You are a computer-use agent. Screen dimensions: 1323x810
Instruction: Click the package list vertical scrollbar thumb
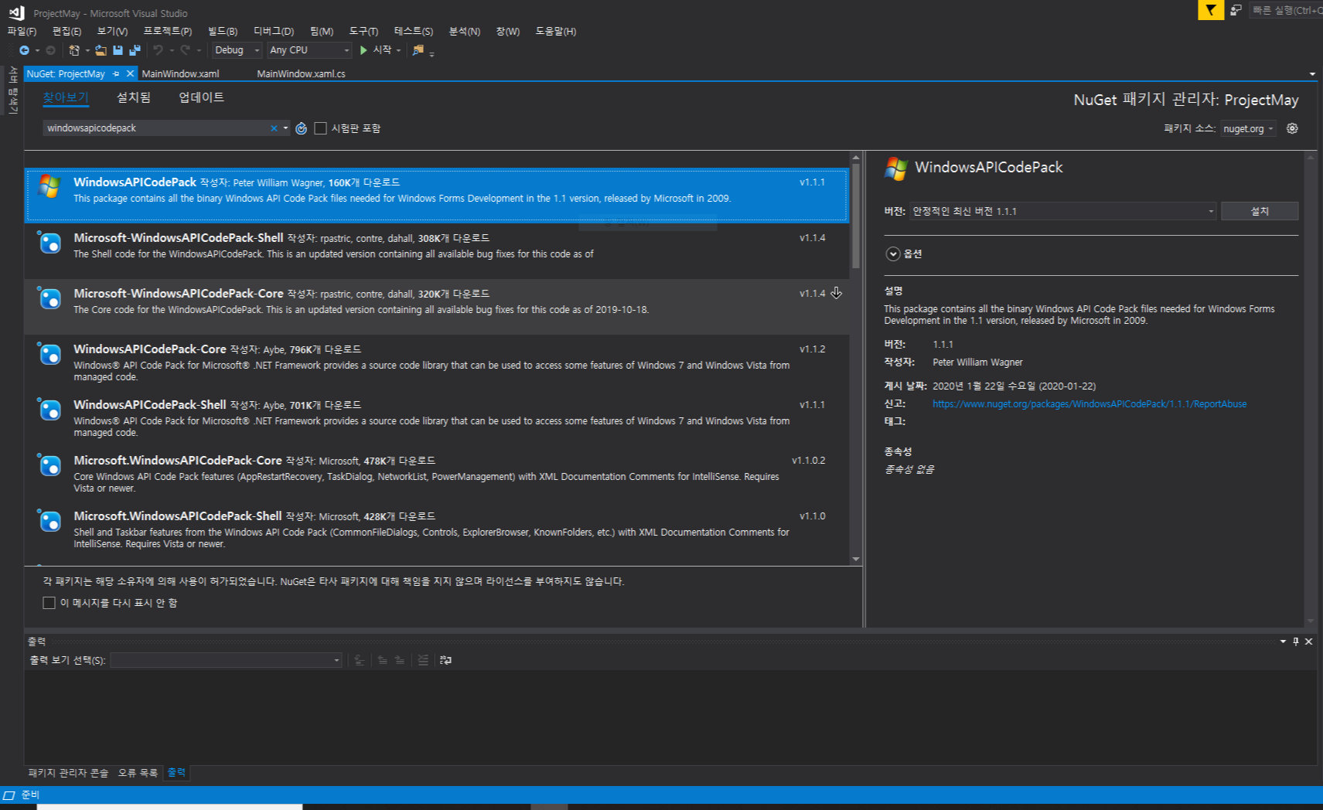855,216
